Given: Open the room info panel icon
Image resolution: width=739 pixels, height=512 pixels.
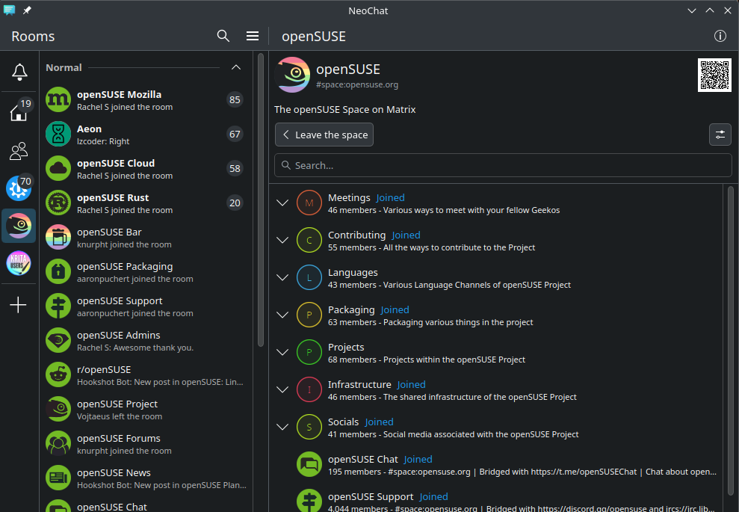Looking at the screenshot, I should pos(720,36).
